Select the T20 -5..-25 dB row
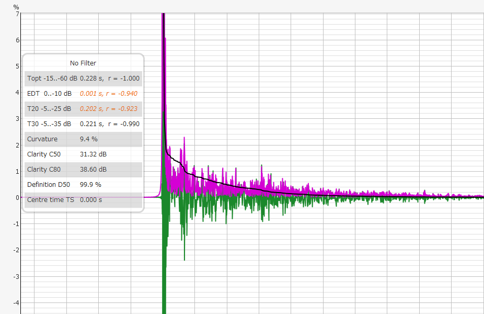 pos(83,109)
